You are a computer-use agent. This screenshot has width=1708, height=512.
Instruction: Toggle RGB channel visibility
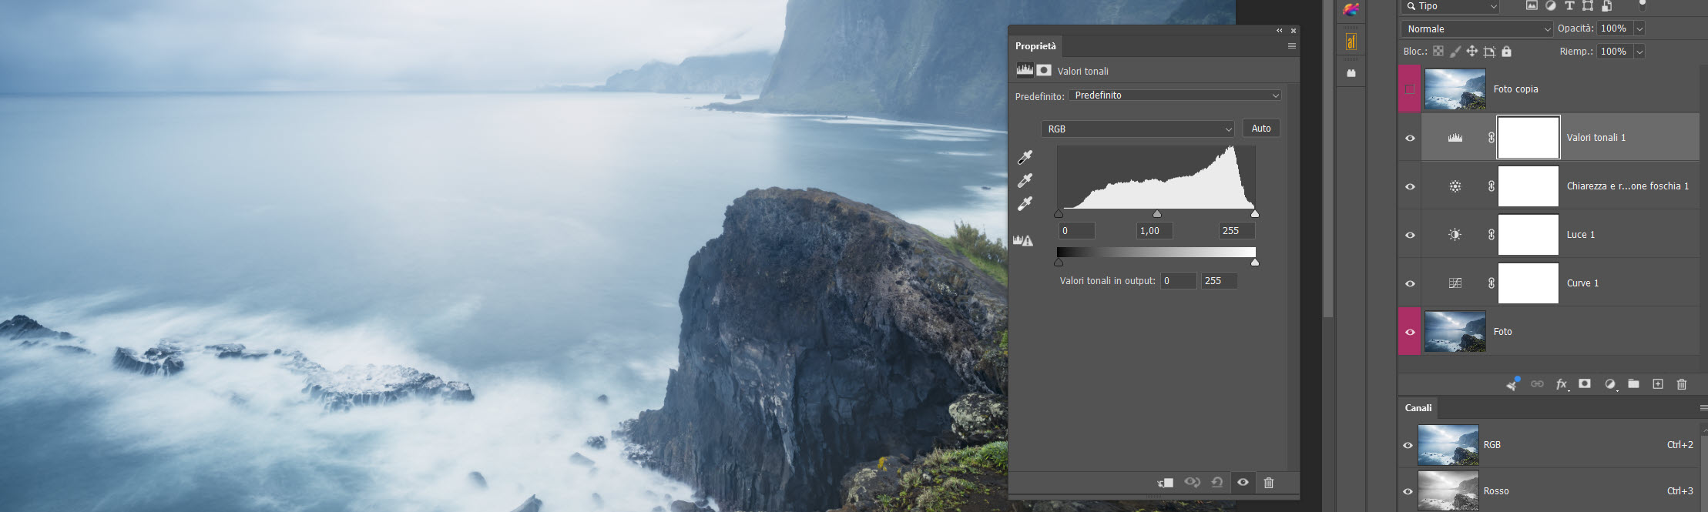click(1408, 446)
